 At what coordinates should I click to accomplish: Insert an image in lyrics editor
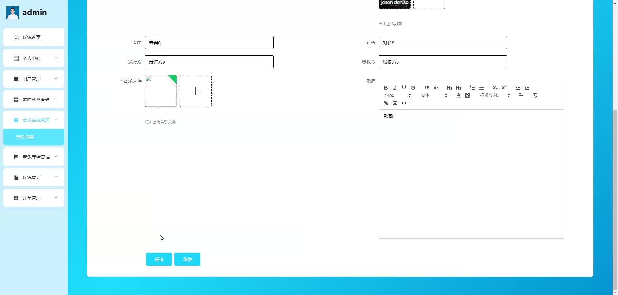[395, 103]
